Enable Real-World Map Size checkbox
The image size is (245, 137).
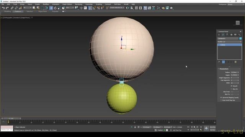pos(221,100)
